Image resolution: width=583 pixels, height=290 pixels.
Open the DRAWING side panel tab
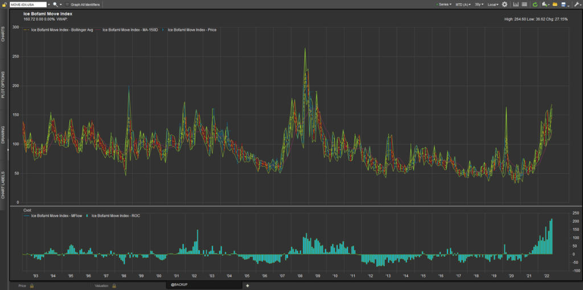click(3, 135)
